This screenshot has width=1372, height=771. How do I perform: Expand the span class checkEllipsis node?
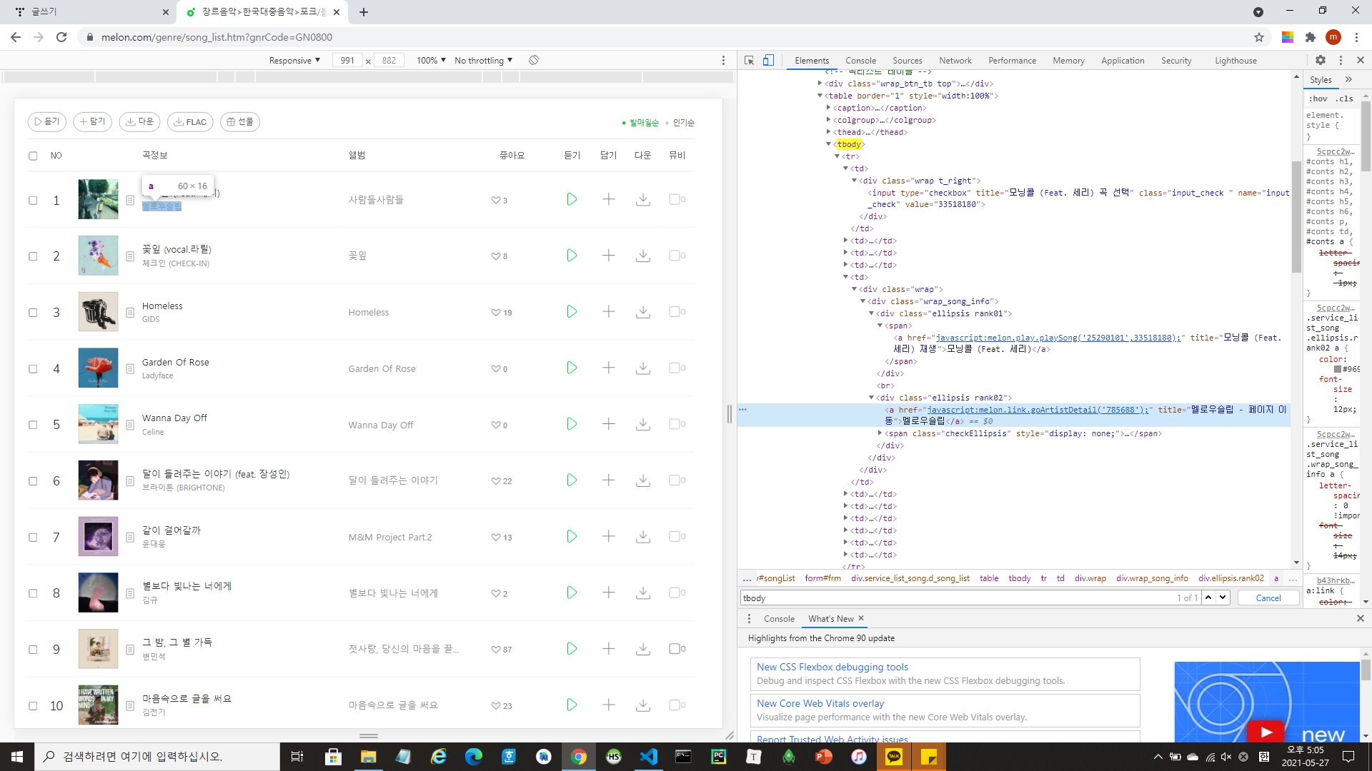880,433
